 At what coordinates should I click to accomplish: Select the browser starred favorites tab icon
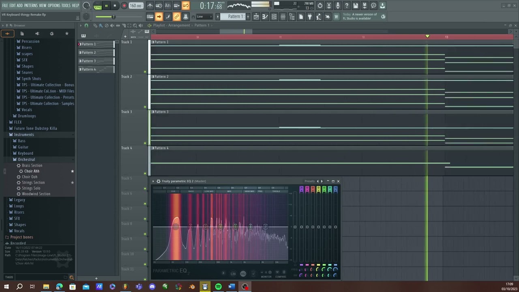[67, 34]
